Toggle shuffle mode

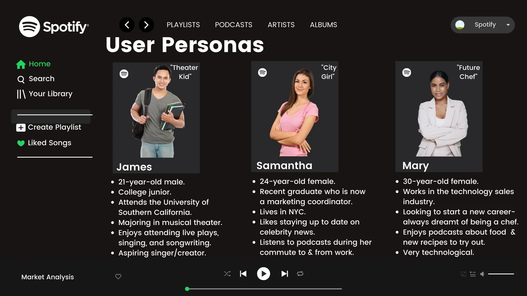pyautogui.click(x=227, y=274)
